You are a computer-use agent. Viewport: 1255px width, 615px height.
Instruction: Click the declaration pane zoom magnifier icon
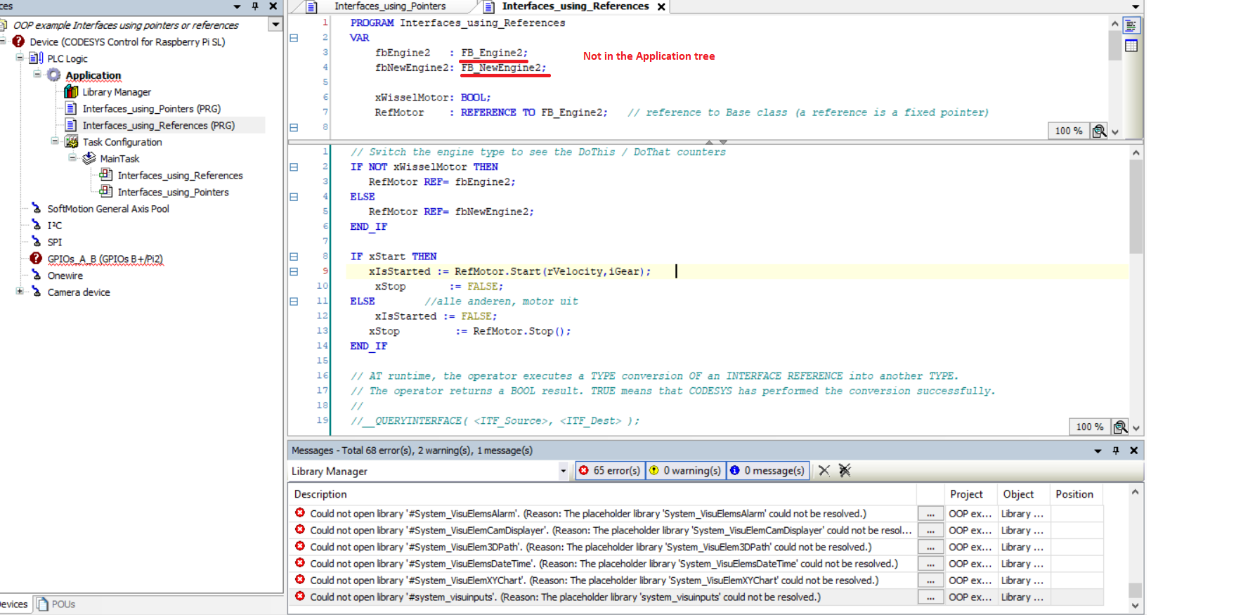tap(1099, 131)
